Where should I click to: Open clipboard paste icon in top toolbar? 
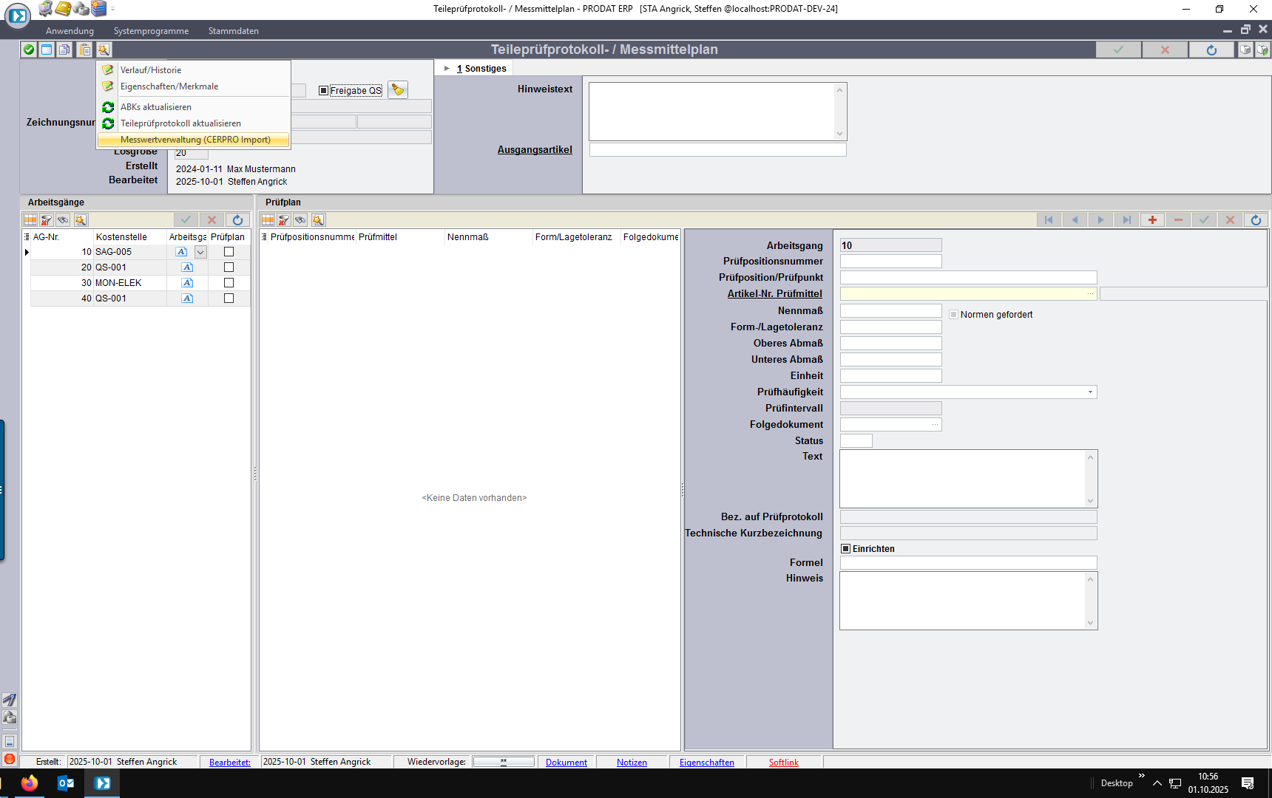[85, 50]
